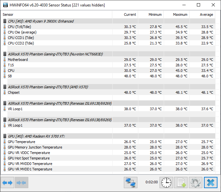The width and height of the screenshot is (221, 192).
Task: Click thermometer icon for T15 row
Action: tap(5, 65)
